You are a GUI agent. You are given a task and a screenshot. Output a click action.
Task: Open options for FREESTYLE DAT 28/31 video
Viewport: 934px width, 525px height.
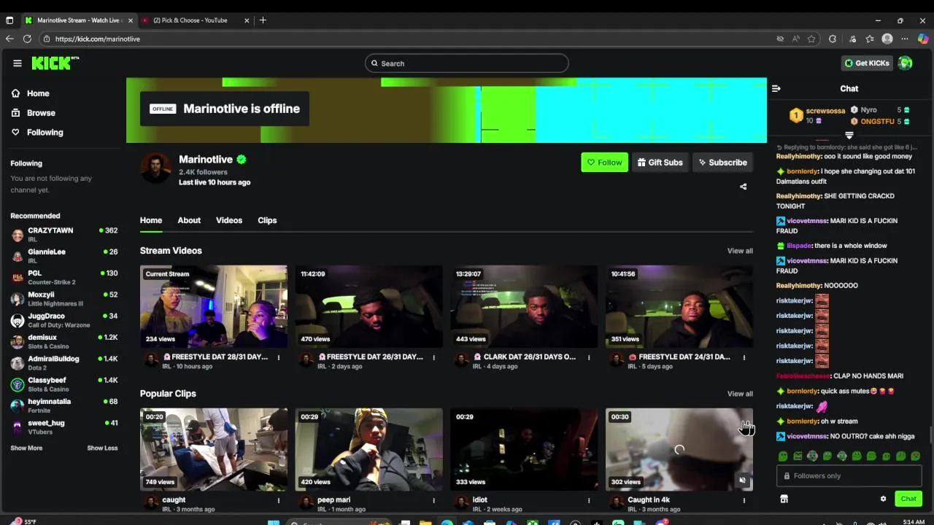pyautogui.click(x=279, y=357)
